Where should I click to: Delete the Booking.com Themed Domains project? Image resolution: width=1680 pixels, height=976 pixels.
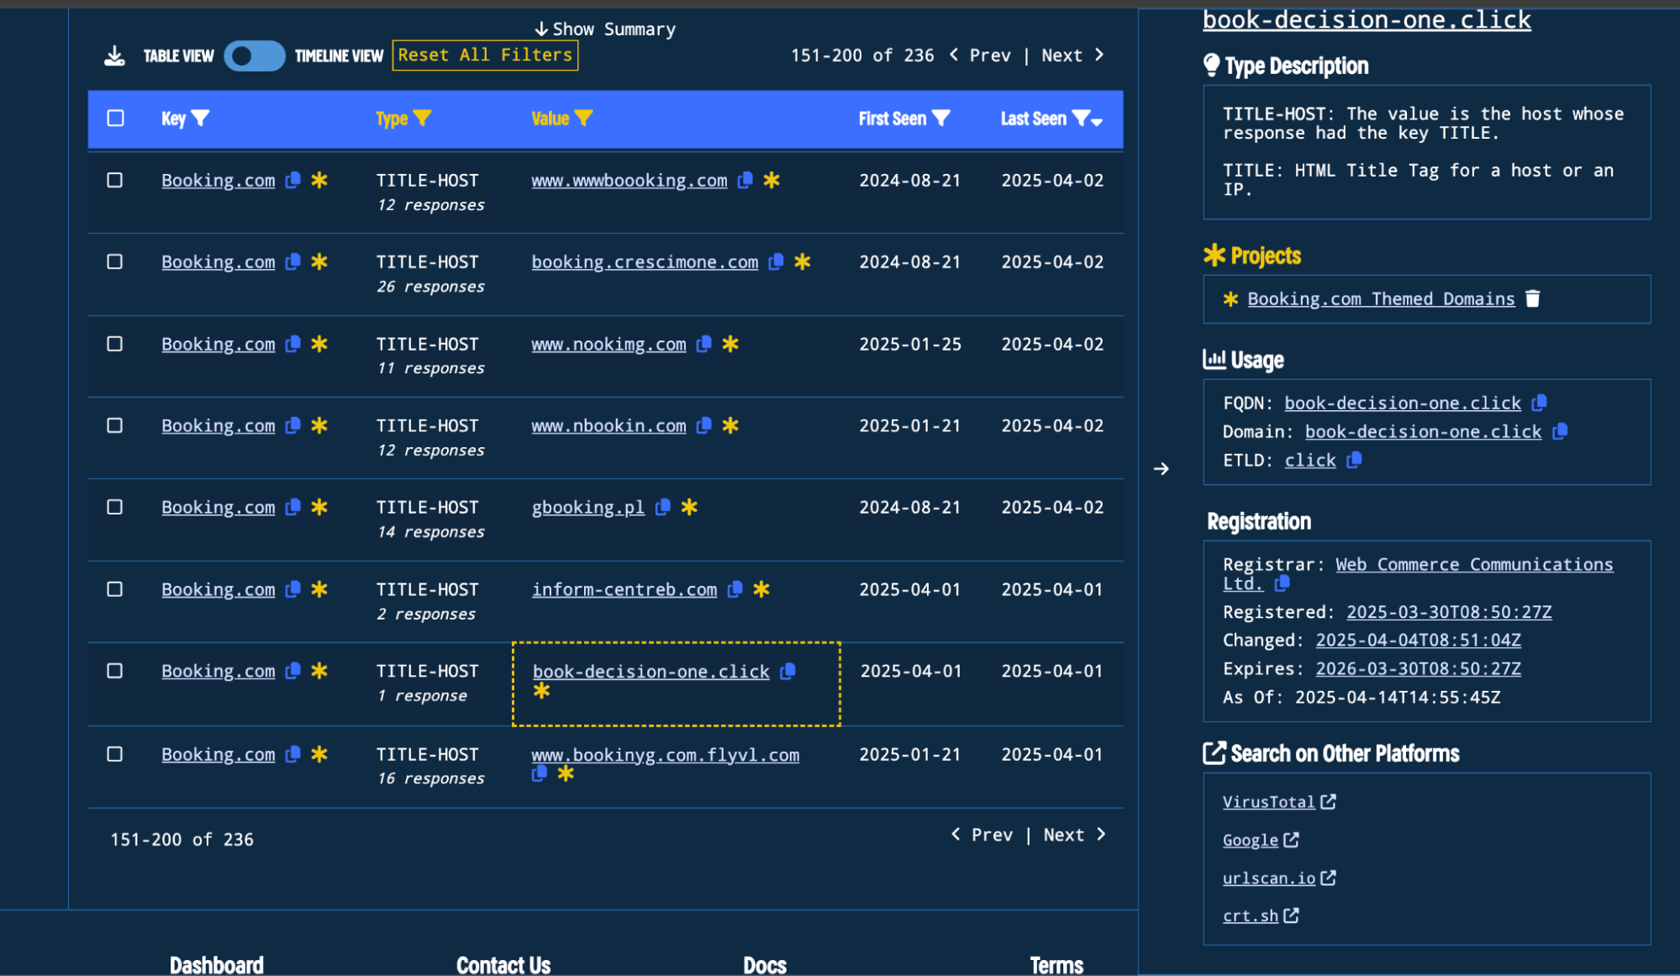coord(1534,298)
